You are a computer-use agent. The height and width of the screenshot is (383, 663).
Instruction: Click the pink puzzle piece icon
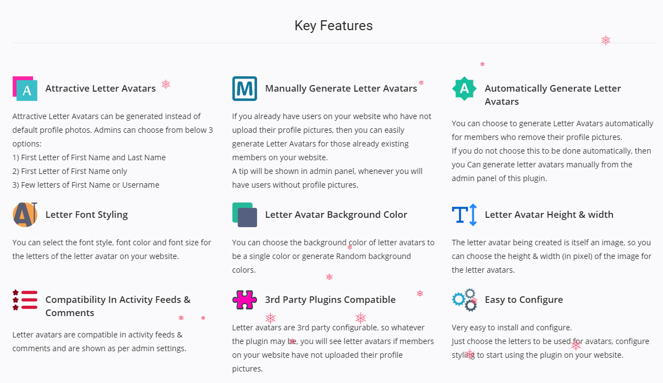[244, 300]
